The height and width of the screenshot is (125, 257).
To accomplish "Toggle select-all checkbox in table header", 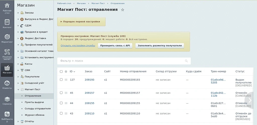I will (x=61, y=71).
